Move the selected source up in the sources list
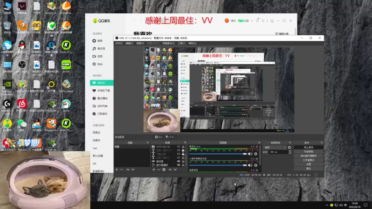 tap(170, 170)
